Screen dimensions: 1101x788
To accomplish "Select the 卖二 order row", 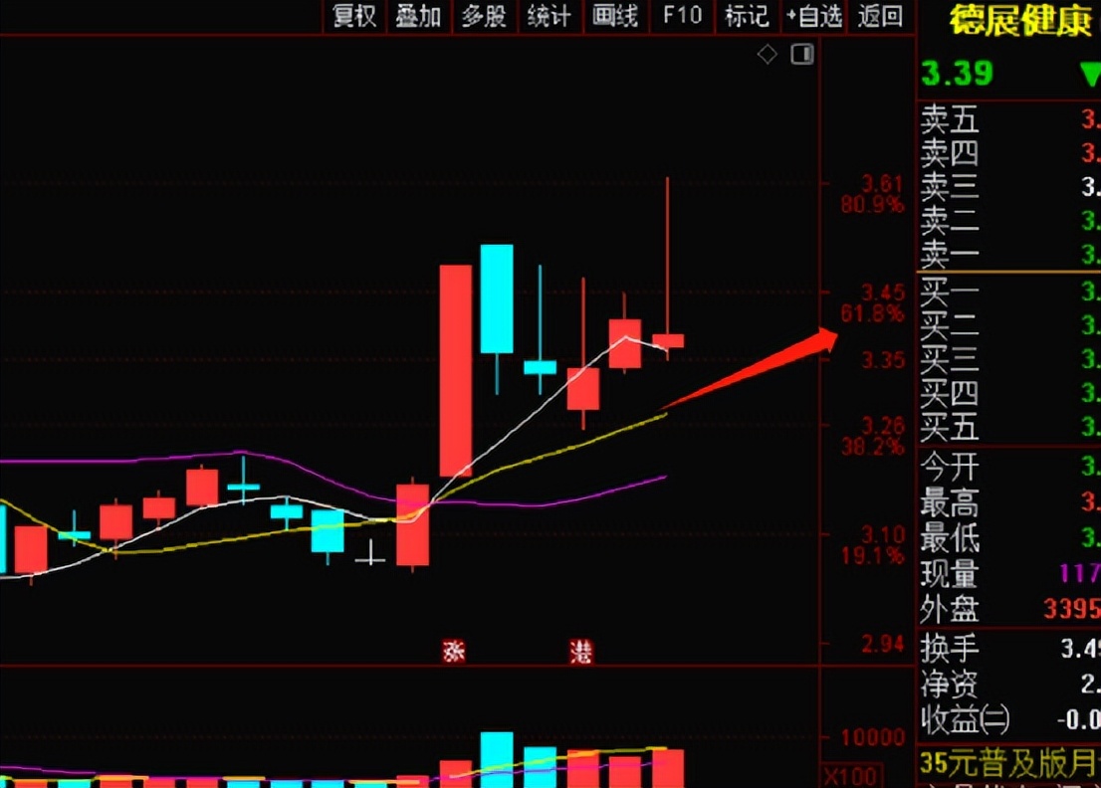I will pyautogui.click(x=1009, y=221).
